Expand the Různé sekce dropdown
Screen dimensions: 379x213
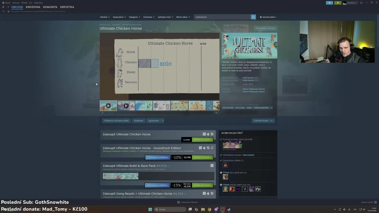(183, 17)
